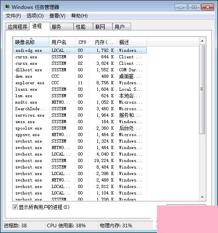Select svchost.exe using 2,812 K memory
Image resolution: width=218 pixels, height=233 pixels.
80,187
